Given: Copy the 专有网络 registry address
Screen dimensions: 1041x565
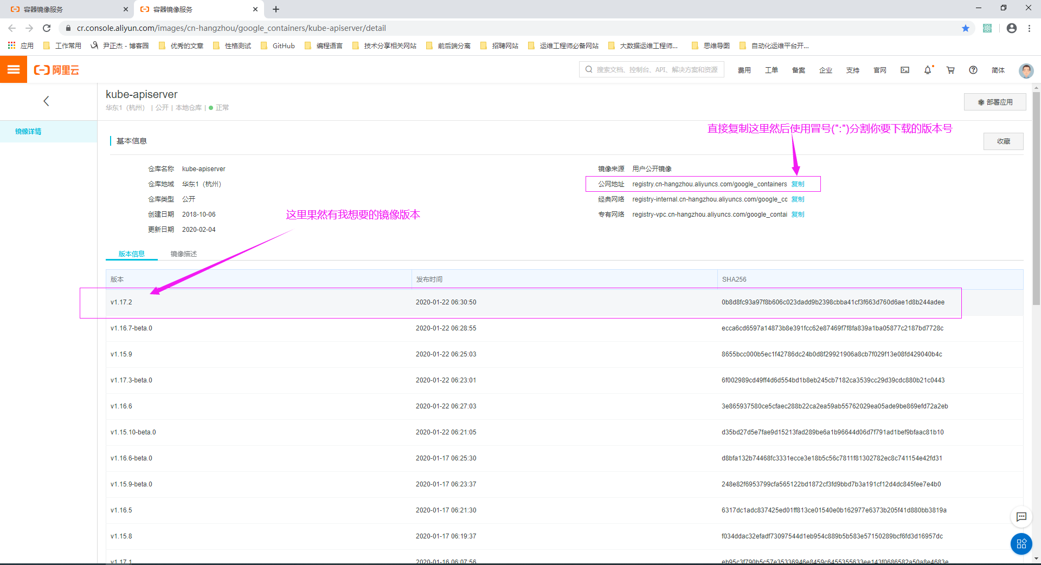Looking at the screenshot, I should pyautogui.click(x=798, y=215).
